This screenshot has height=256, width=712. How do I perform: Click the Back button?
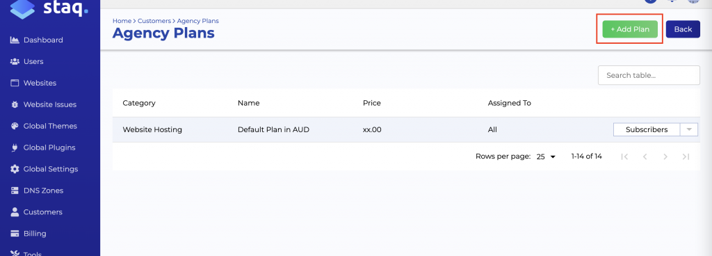coord(683,29)
